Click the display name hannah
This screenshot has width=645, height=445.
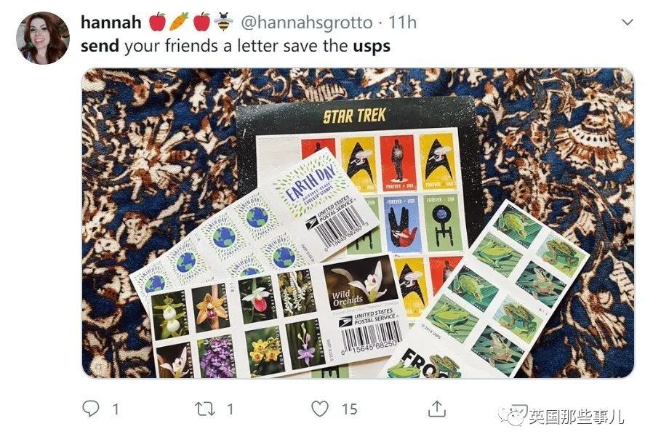[x=111, y=23]
